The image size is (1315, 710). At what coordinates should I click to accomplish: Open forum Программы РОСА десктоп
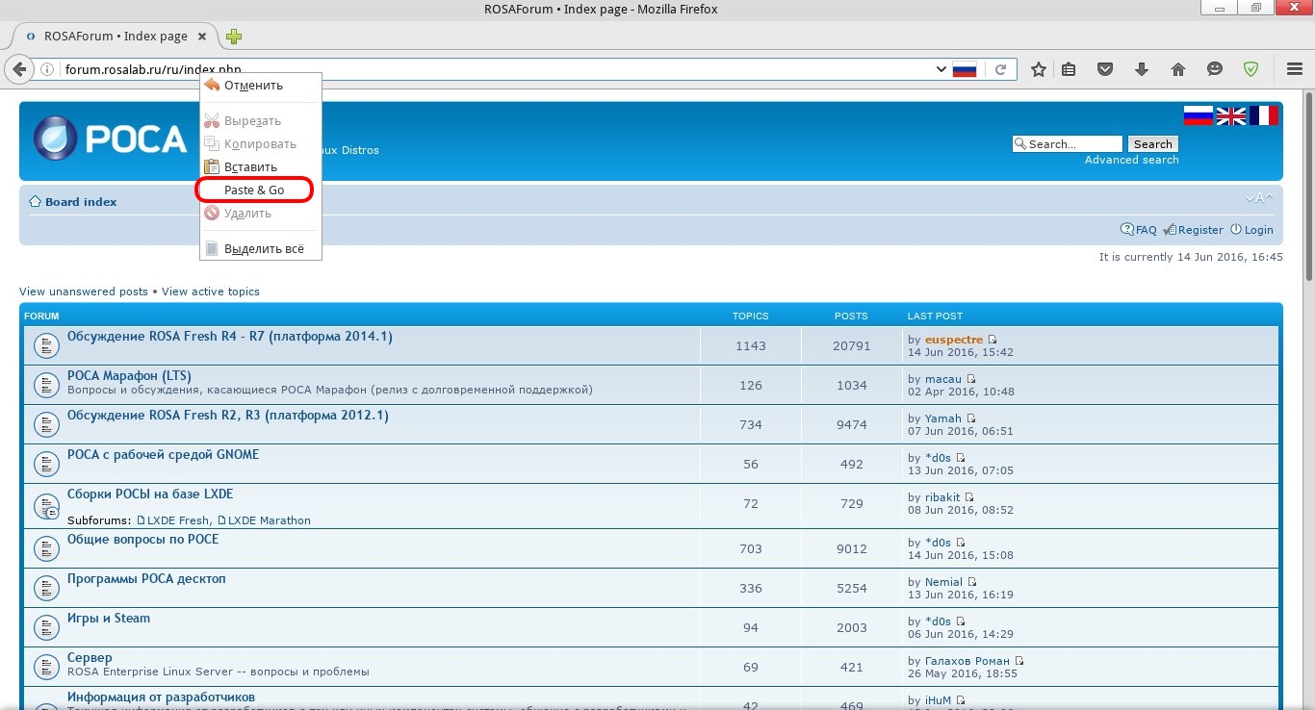(x=146, y=579)
